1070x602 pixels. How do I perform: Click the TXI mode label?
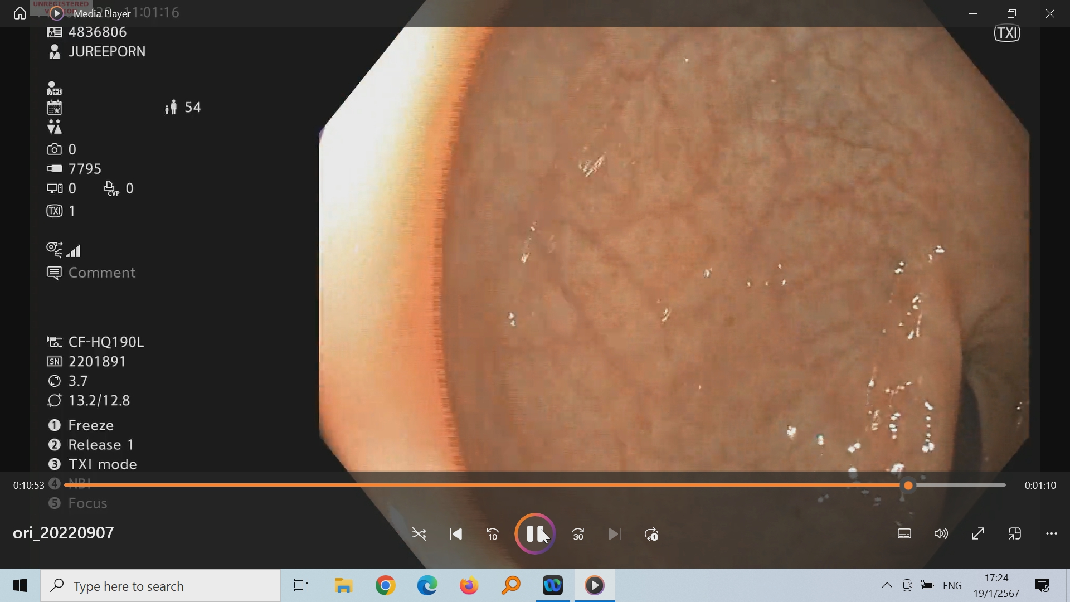[x=103, y=464]
